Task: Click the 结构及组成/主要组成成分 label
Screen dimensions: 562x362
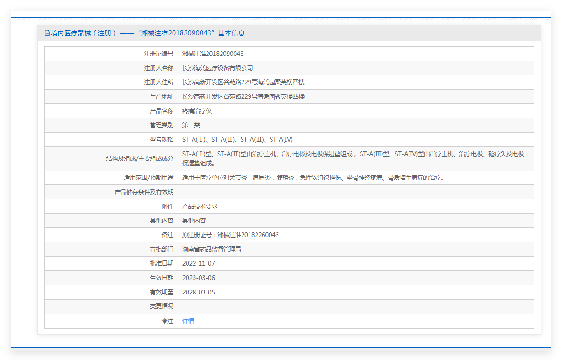Action: [140, 158]
